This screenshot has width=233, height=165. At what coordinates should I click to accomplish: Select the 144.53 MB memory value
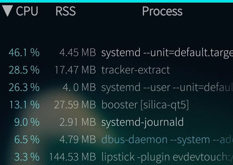click(72, 157)
